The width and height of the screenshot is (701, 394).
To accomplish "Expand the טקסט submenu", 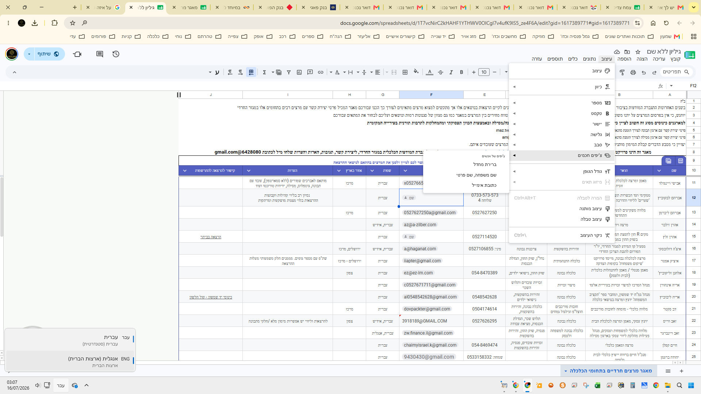I will 562,113.
